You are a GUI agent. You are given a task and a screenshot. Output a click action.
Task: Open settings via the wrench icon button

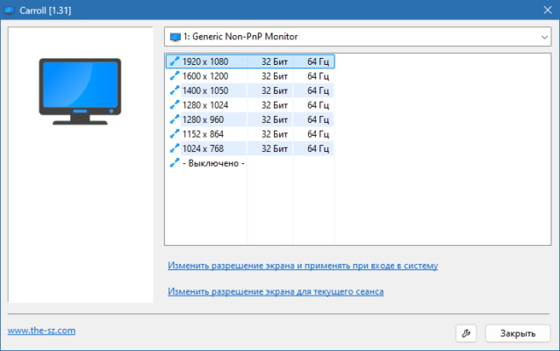(x=466, y=333)
